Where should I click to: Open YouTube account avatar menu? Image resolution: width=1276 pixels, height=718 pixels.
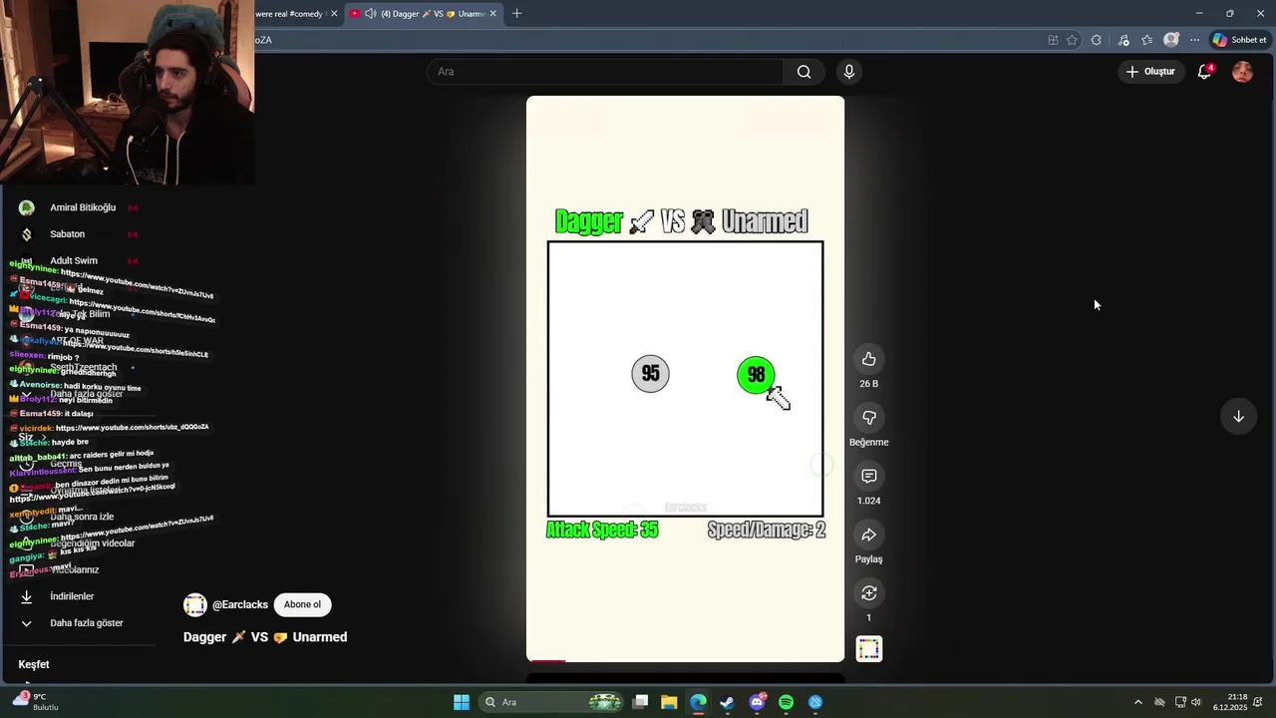pyautogui.click(x=1242, y=72)
